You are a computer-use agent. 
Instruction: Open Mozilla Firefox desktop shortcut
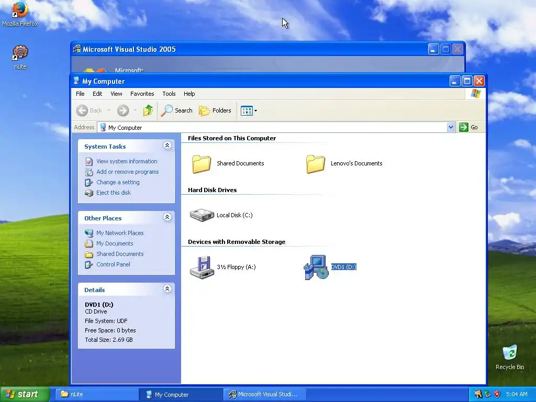coord(20,14)
